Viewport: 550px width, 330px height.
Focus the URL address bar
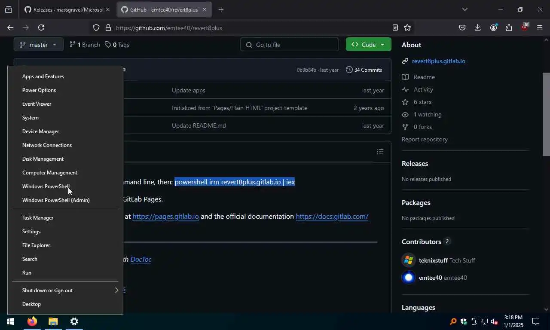251,27
